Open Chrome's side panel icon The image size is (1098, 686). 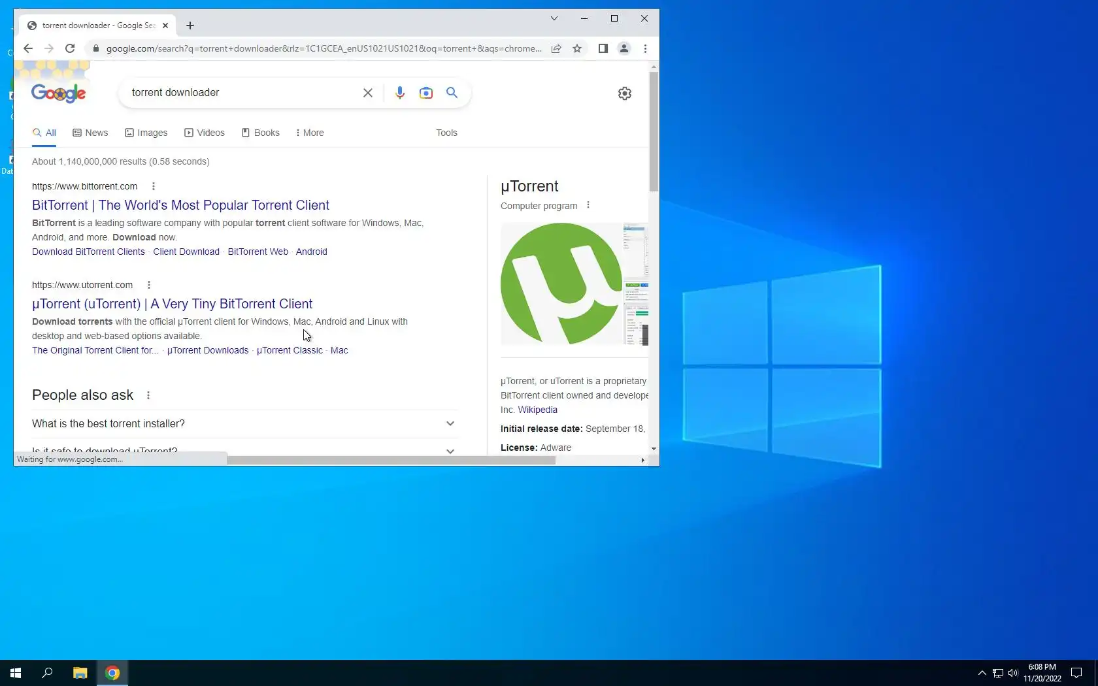[603, 48]
